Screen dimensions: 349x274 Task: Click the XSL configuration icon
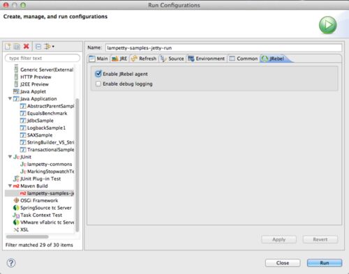point(16,229)
